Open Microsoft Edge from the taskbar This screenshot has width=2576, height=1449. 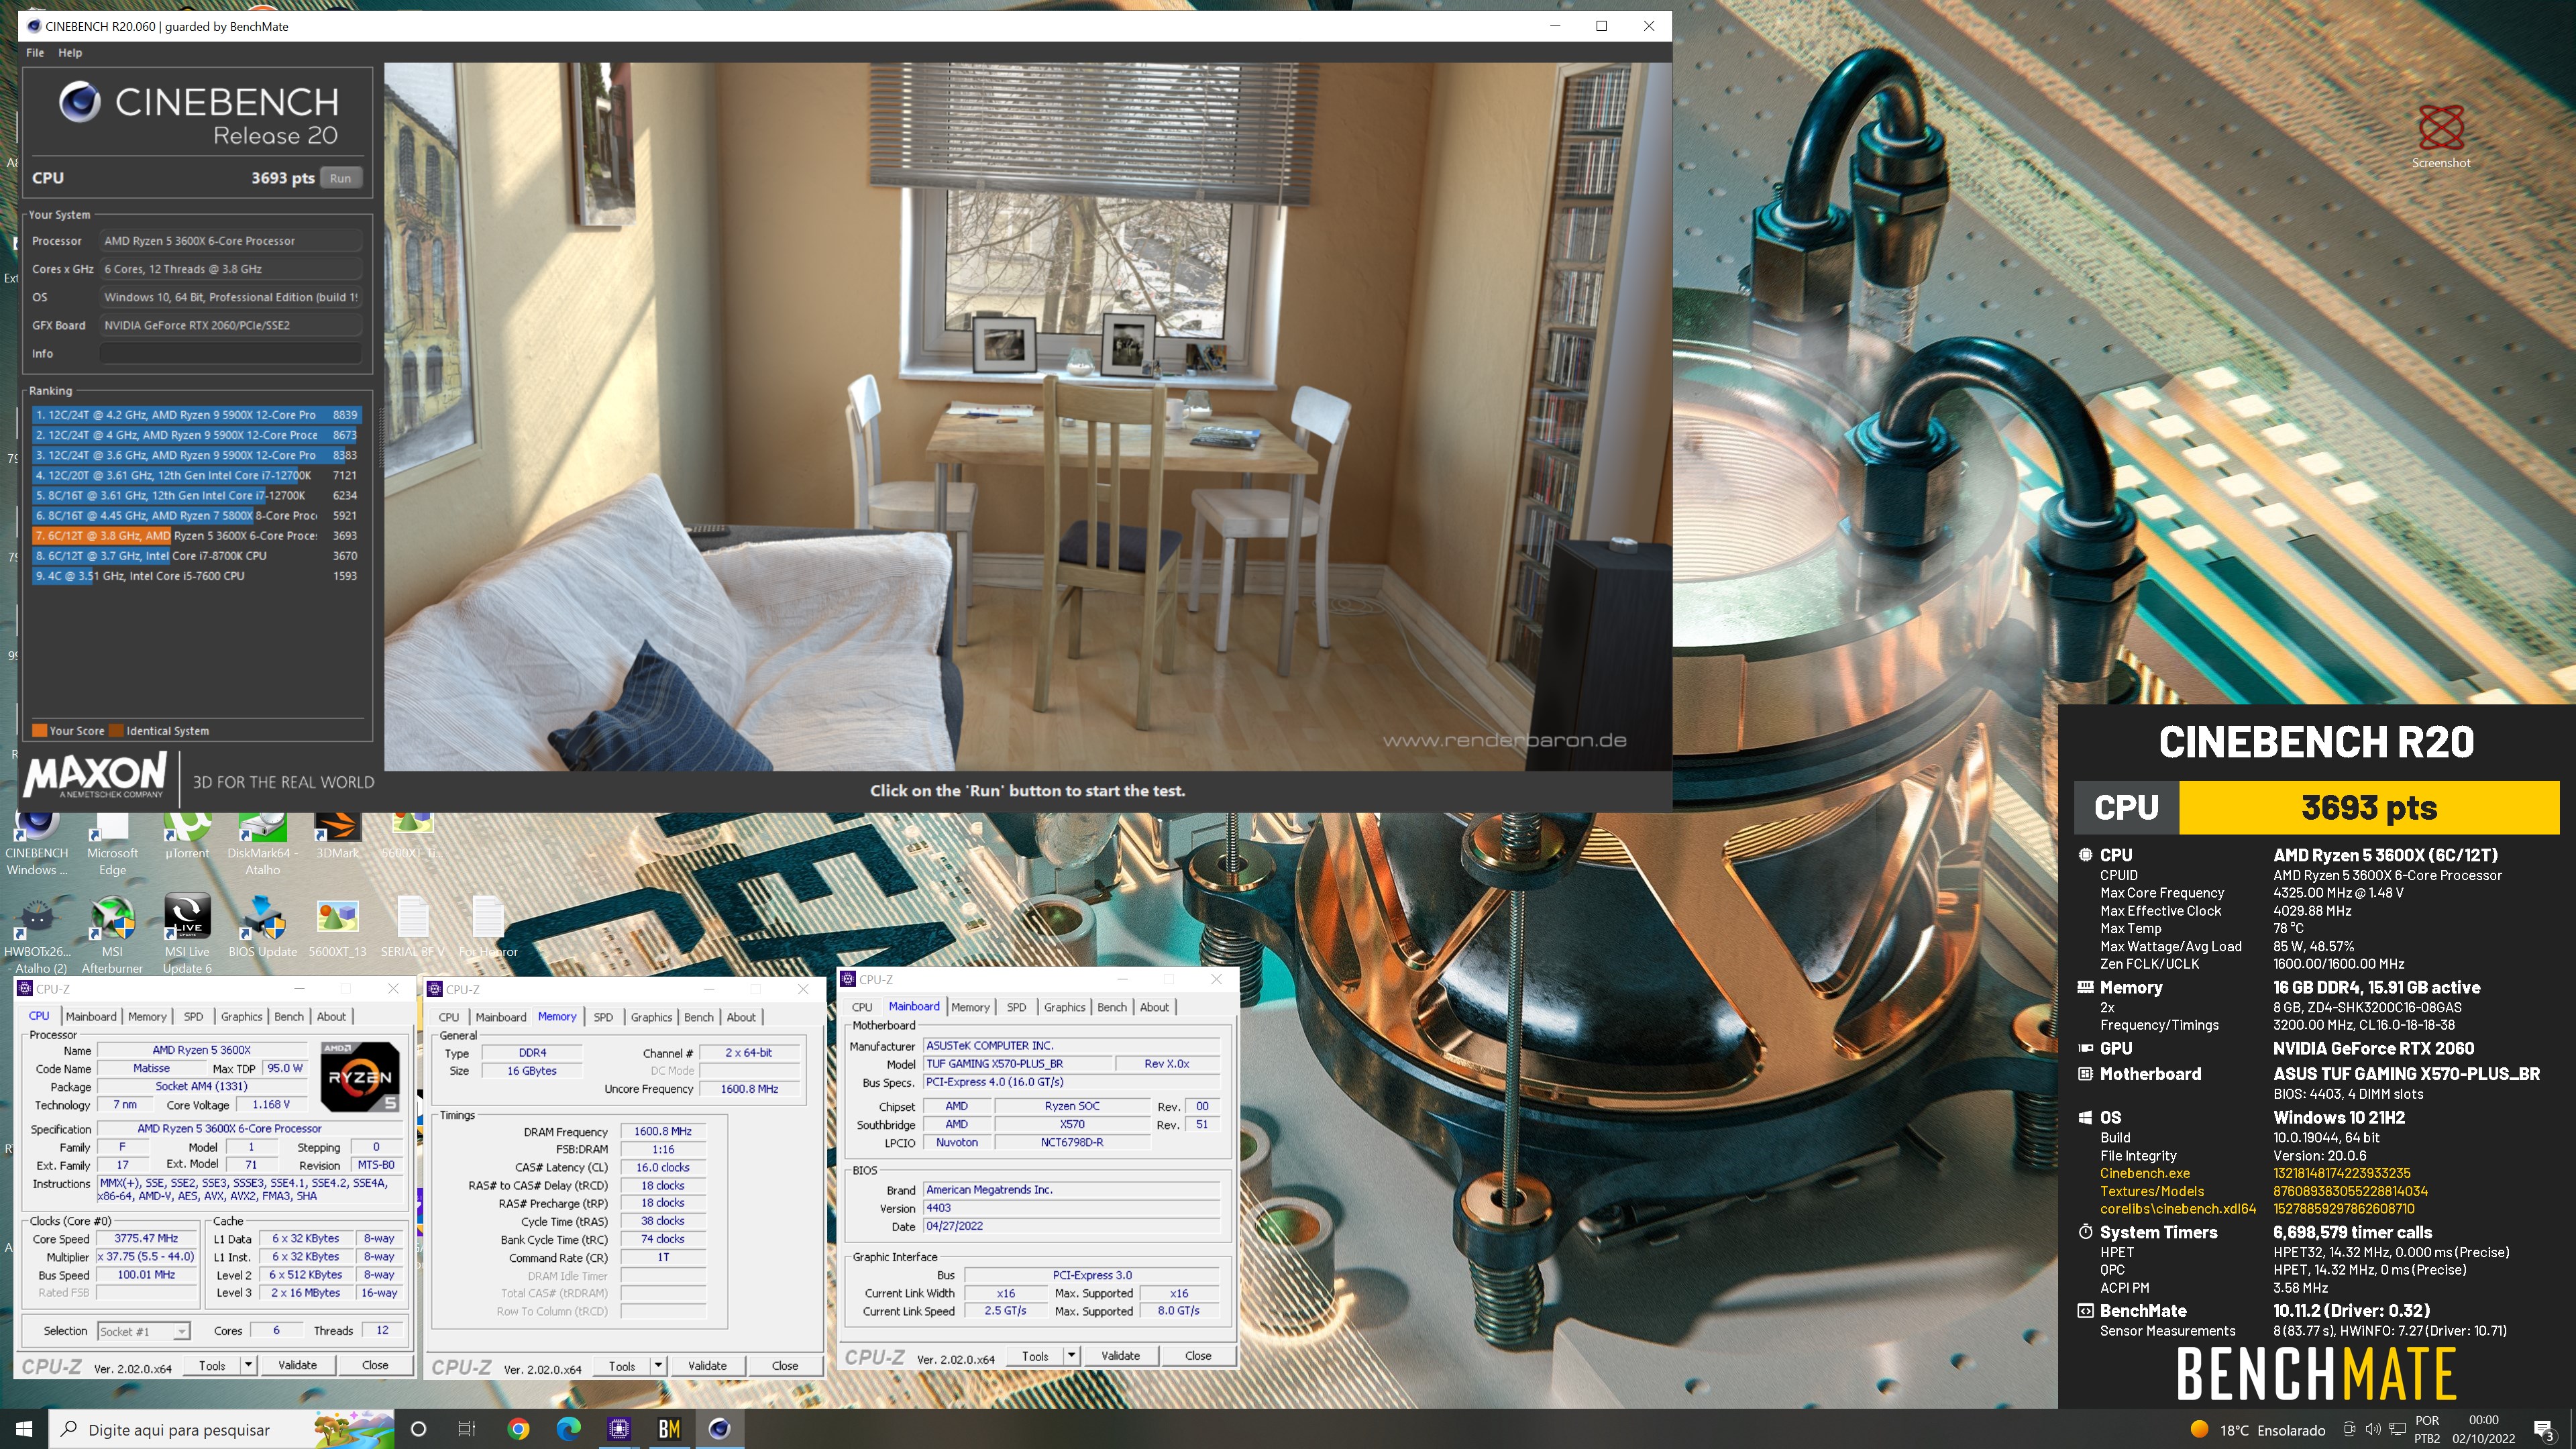568,1429
